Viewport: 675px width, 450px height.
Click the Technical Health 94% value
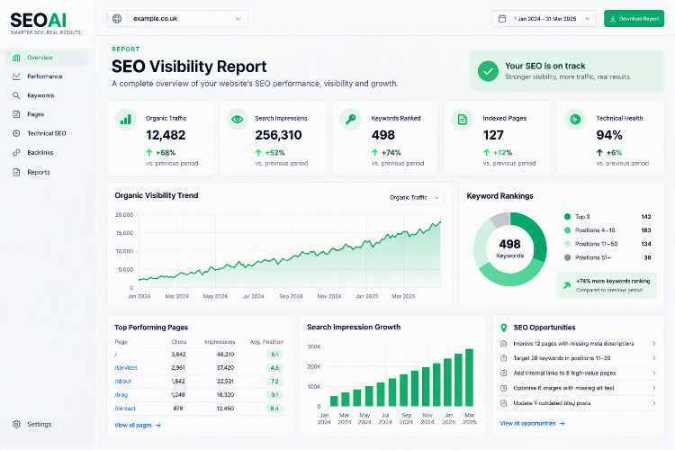[x=609, y=135]
